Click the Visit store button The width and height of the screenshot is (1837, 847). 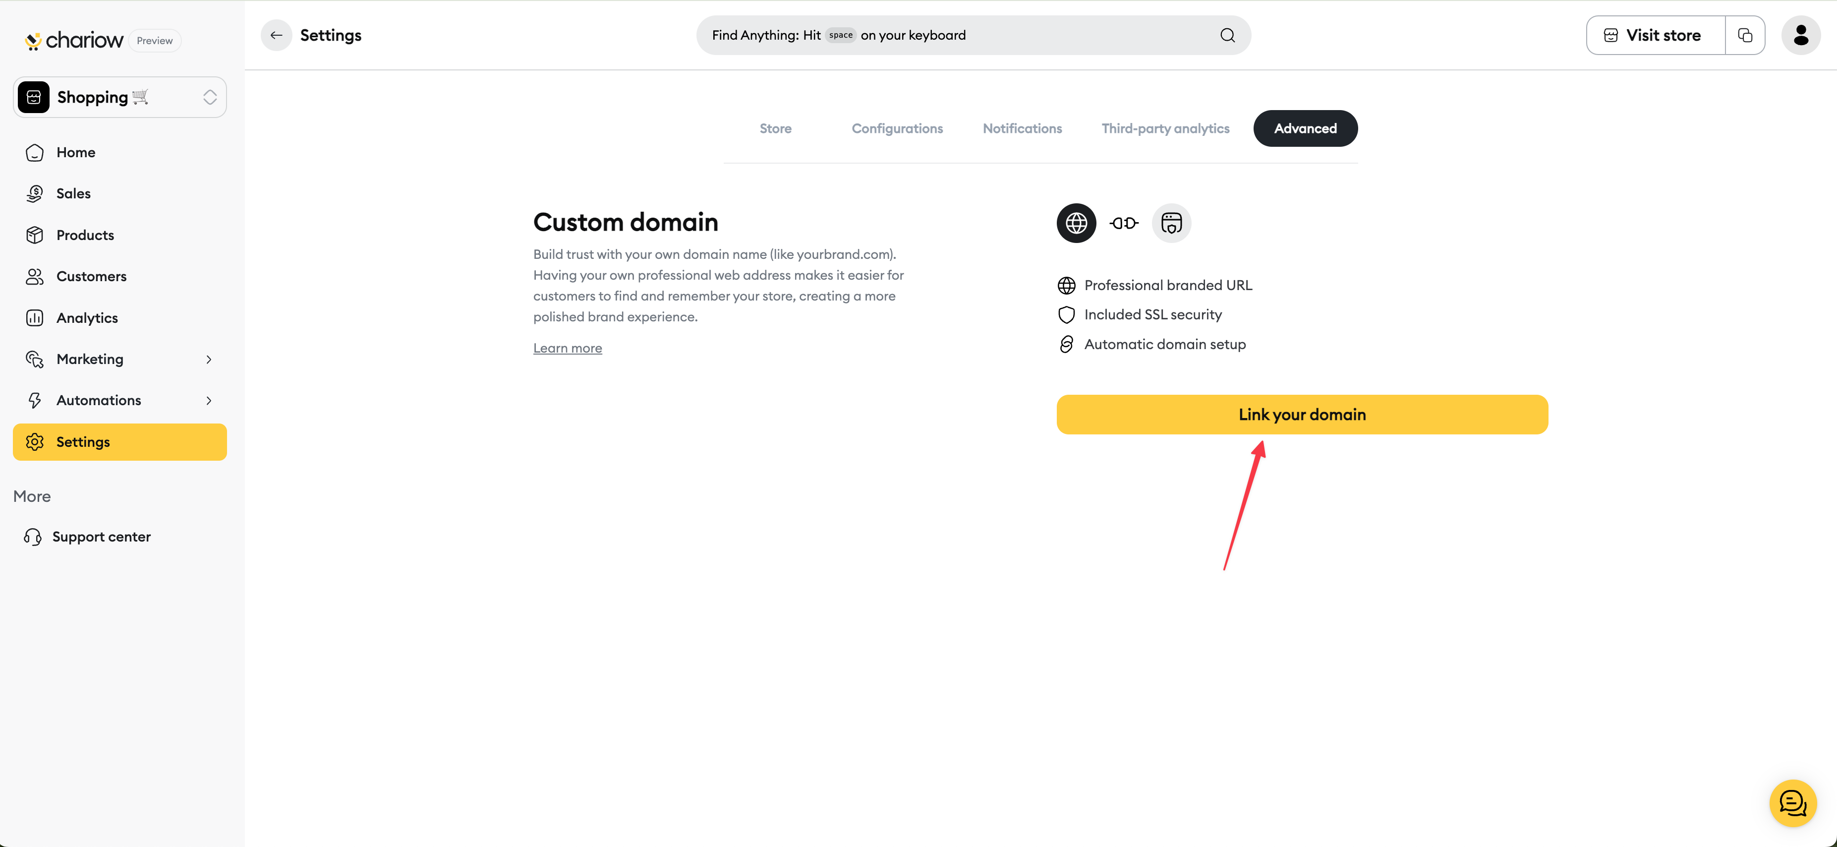pos(1655,35)
